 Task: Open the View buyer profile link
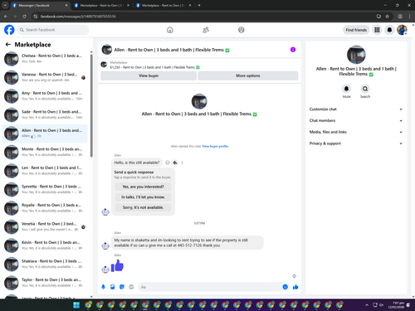(x=215, y=146)
